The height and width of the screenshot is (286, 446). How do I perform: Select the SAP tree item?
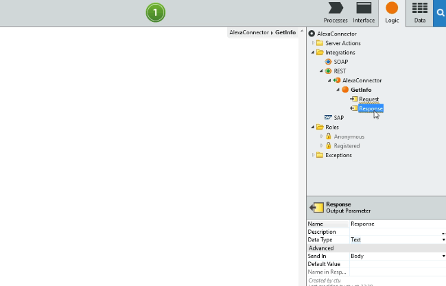click(x=338, y=118)
